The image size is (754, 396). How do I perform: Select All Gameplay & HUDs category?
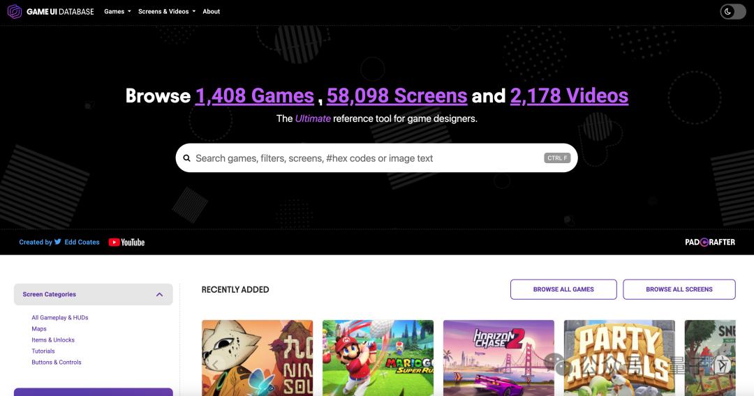click(60, 317)
